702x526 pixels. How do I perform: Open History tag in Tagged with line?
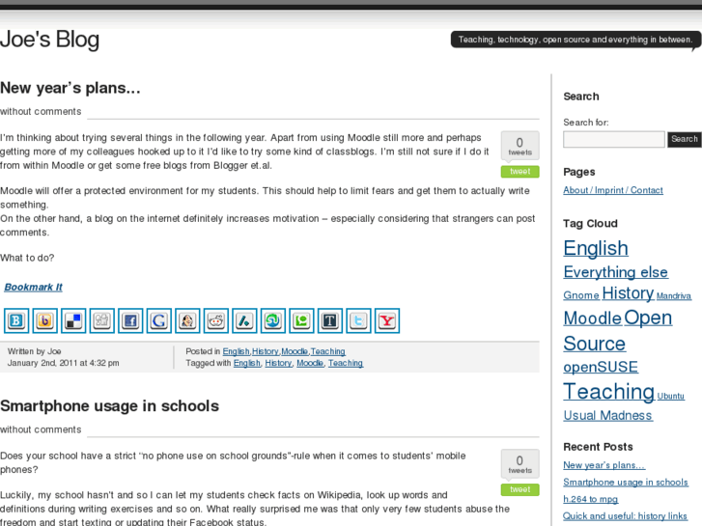click(x=278, y=363)
